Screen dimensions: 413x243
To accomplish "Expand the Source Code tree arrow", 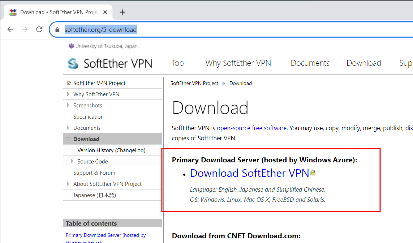I will (72, 161).
